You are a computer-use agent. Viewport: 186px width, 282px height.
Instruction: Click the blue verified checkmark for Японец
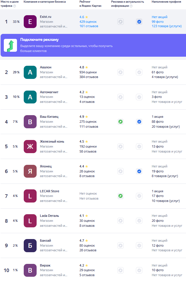click(x=139, y=171)
